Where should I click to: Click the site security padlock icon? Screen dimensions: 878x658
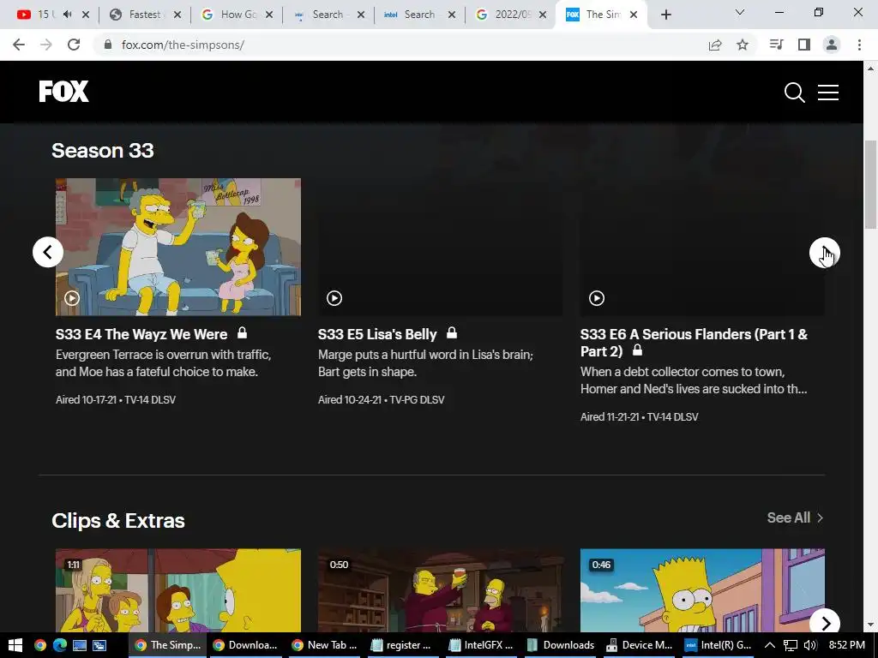click(109, 45)
